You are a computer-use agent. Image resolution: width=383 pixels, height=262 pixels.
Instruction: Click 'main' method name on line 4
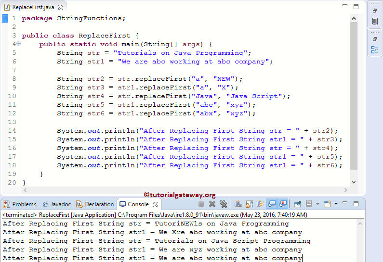coord(130,44)
